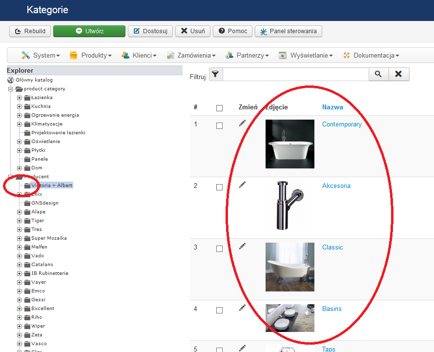
Task: Edit Taps via pencil icon
Action: [x=242, y=348]
